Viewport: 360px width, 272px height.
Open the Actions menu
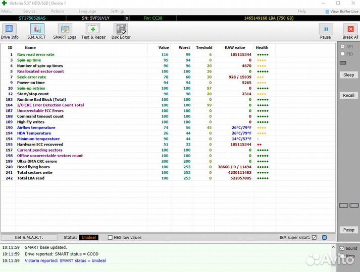[58, 11]
